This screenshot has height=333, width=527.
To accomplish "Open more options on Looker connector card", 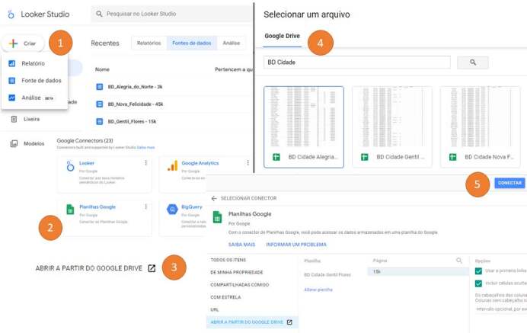I will (145, 163).
